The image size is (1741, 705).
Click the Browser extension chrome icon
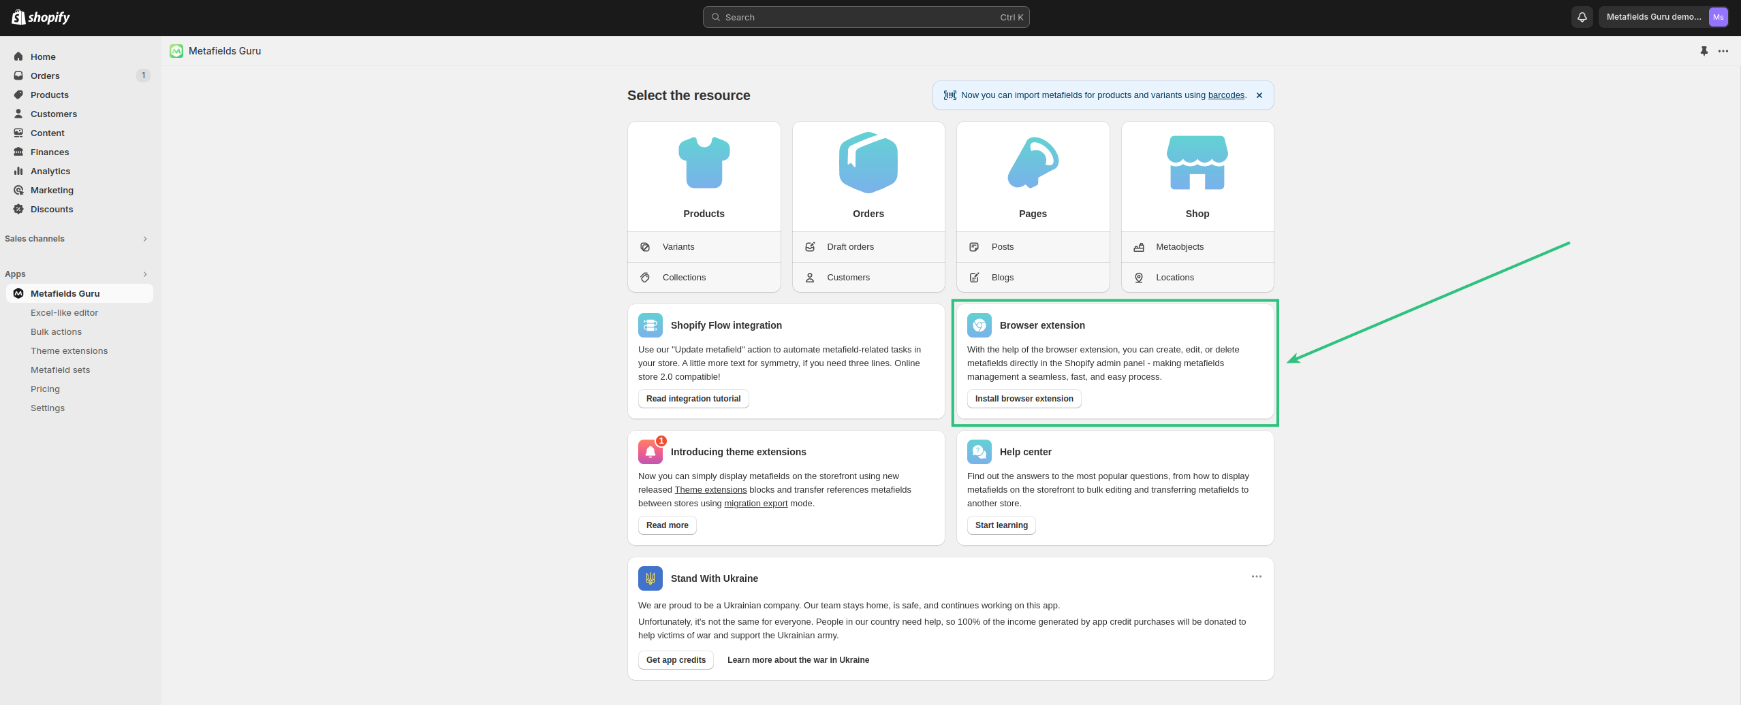tap(979, 325)
